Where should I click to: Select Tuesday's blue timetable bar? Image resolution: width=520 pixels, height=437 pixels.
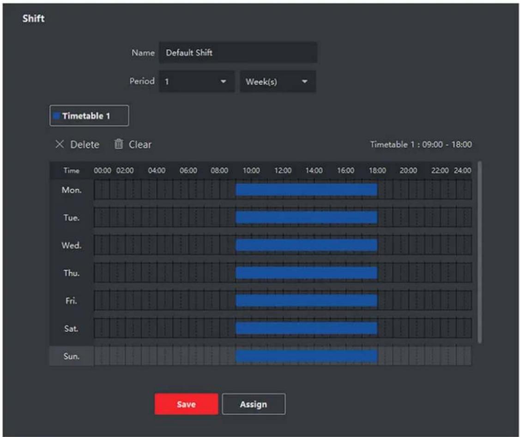(x=307, y=218)
